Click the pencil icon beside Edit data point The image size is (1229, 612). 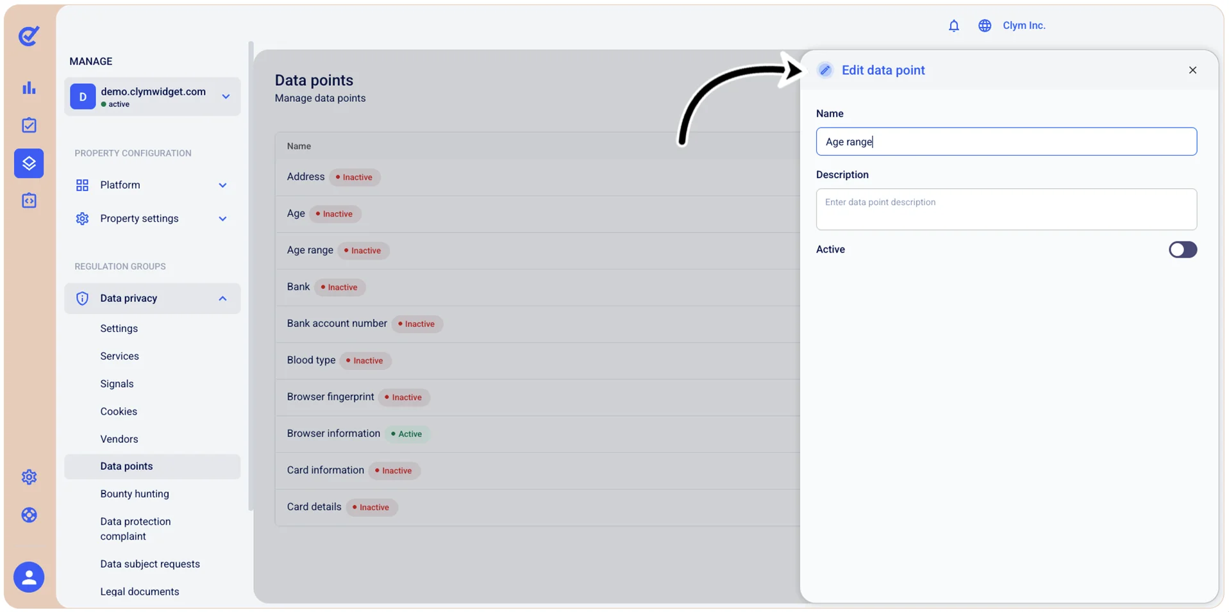825,70
